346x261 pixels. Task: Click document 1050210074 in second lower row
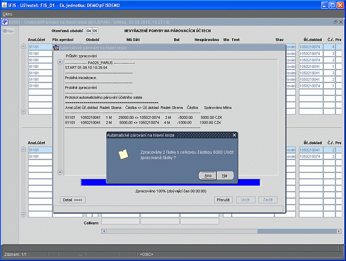pos(311,156)
